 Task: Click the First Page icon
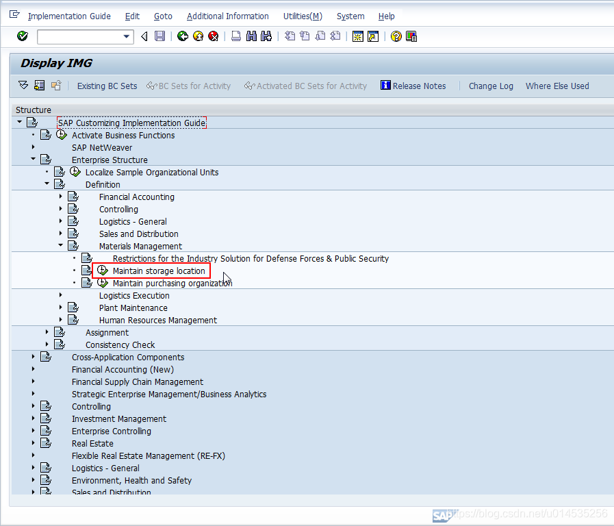(290, 36)
